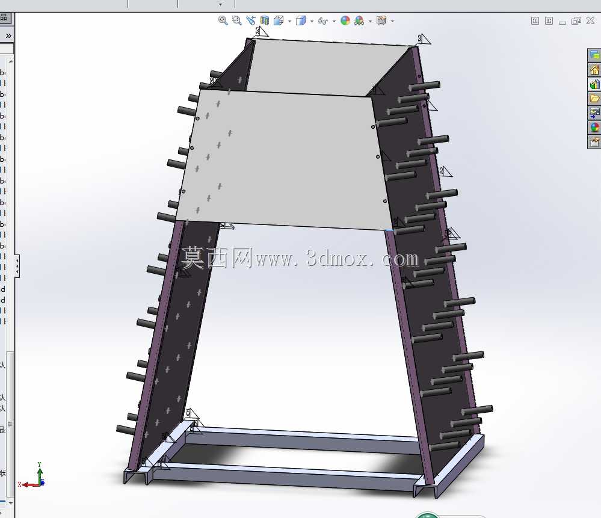Click the feature tree filter input field
The width and height of the screenshot is (601, 518).
pos(7,48)
